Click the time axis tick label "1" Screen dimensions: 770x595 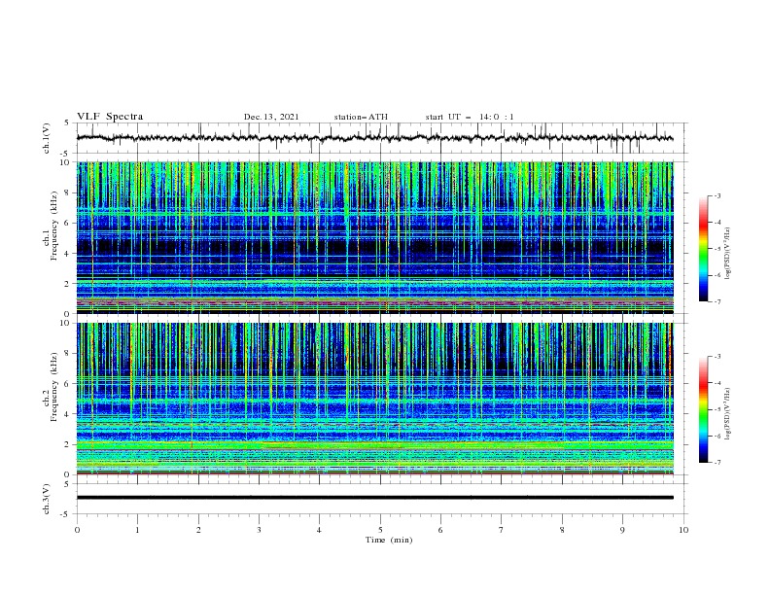[x=137, y=530]
